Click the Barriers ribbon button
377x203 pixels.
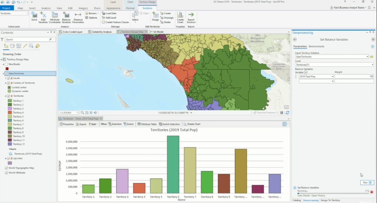(x=92, y=14)
